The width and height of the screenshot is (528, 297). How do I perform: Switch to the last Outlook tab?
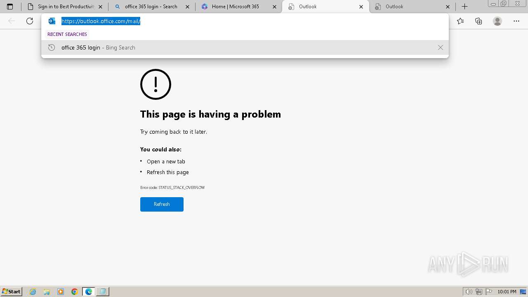[412, 7]
